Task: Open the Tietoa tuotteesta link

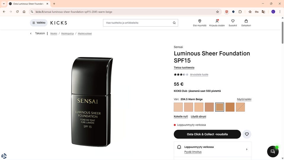Action: coord(184,68)
